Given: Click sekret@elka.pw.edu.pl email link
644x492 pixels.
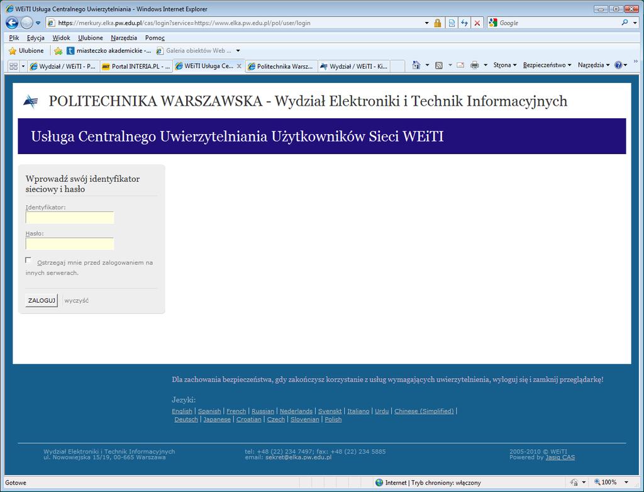Looking at the screenshot, I should click(x=298, y=457).
